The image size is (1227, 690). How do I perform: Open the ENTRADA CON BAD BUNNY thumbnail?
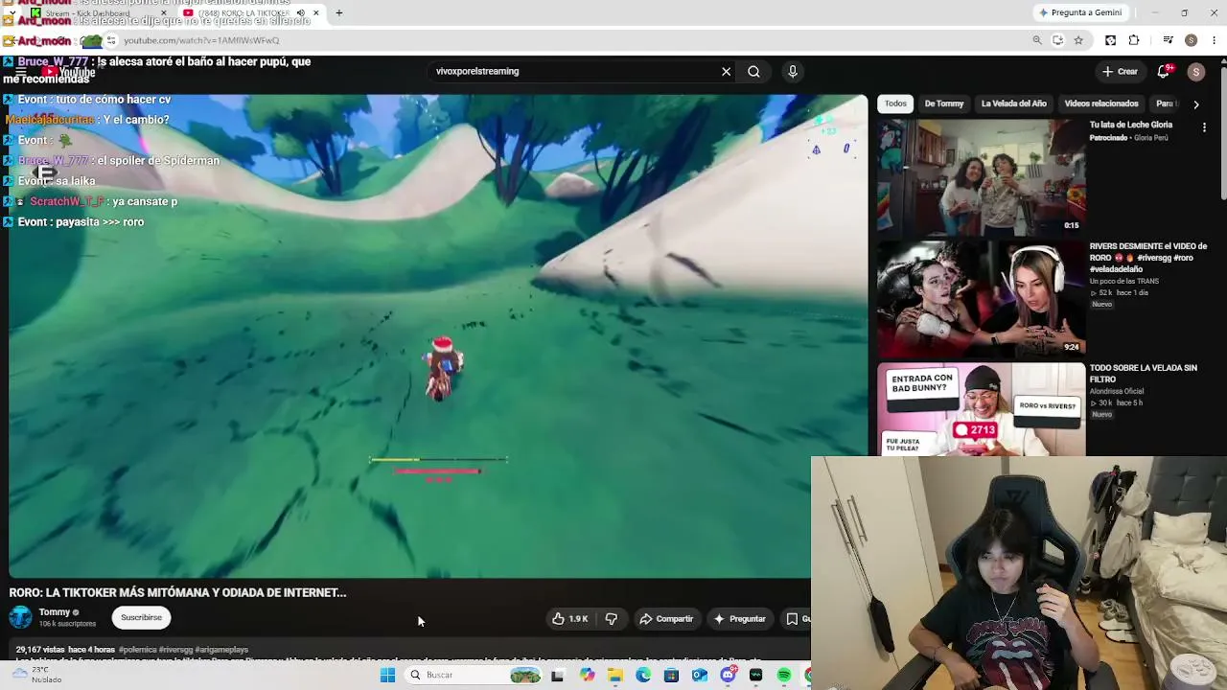(x=982, y=409)
